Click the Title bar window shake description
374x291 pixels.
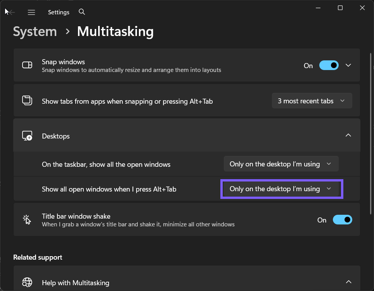pos(138,224)
